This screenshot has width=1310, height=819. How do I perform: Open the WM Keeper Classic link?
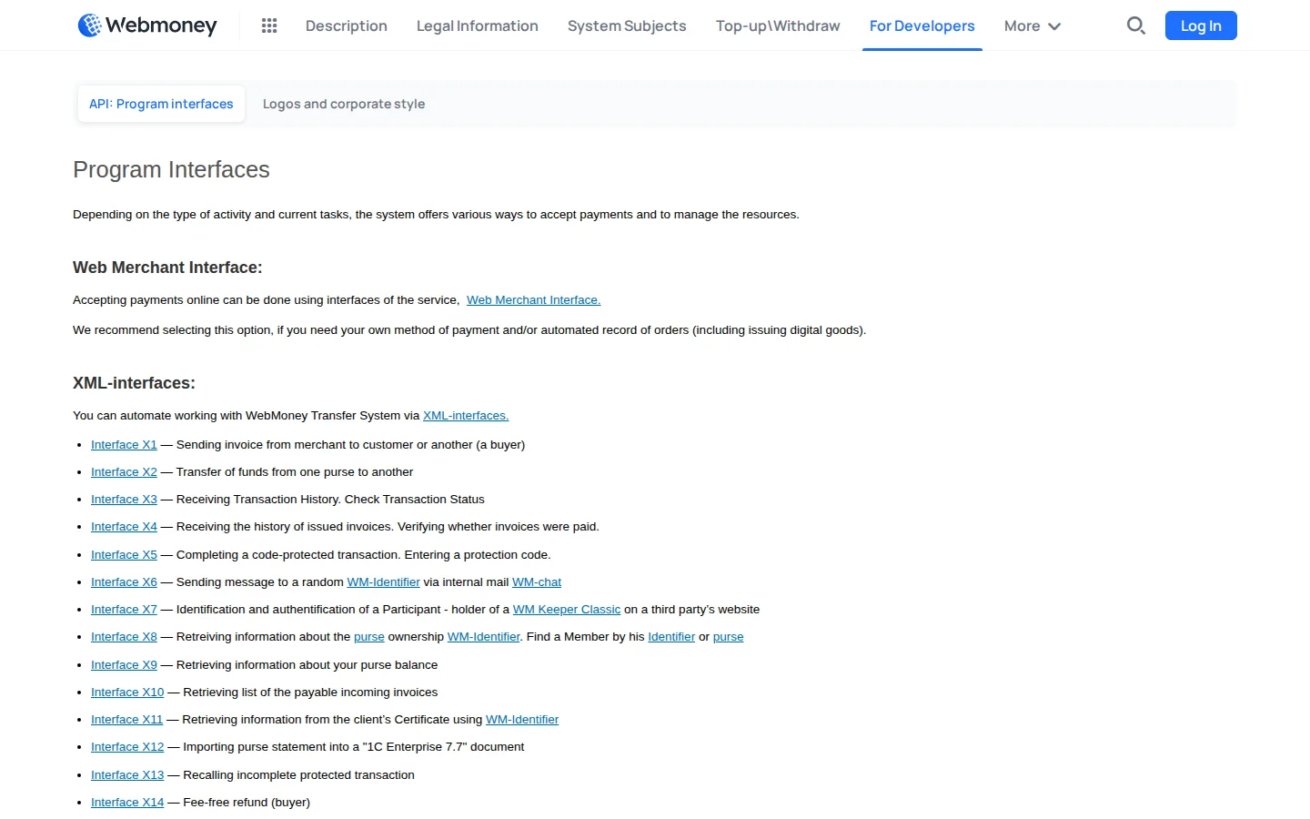(567, 610)
